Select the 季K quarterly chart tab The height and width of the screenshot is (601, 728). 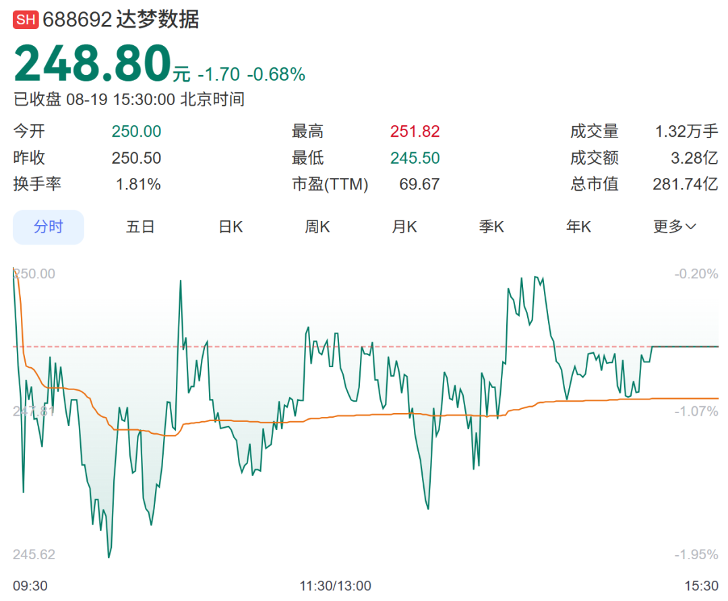click(x=491, y=227)
